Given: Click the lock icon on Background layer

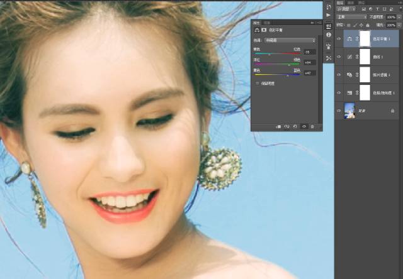Looking at the screenshot, I should click(392, 111).
